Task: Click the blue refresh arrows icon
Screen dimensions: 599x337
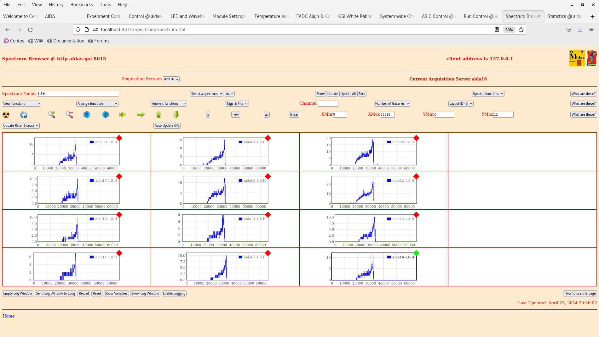Action: click(x=24, y=115)
